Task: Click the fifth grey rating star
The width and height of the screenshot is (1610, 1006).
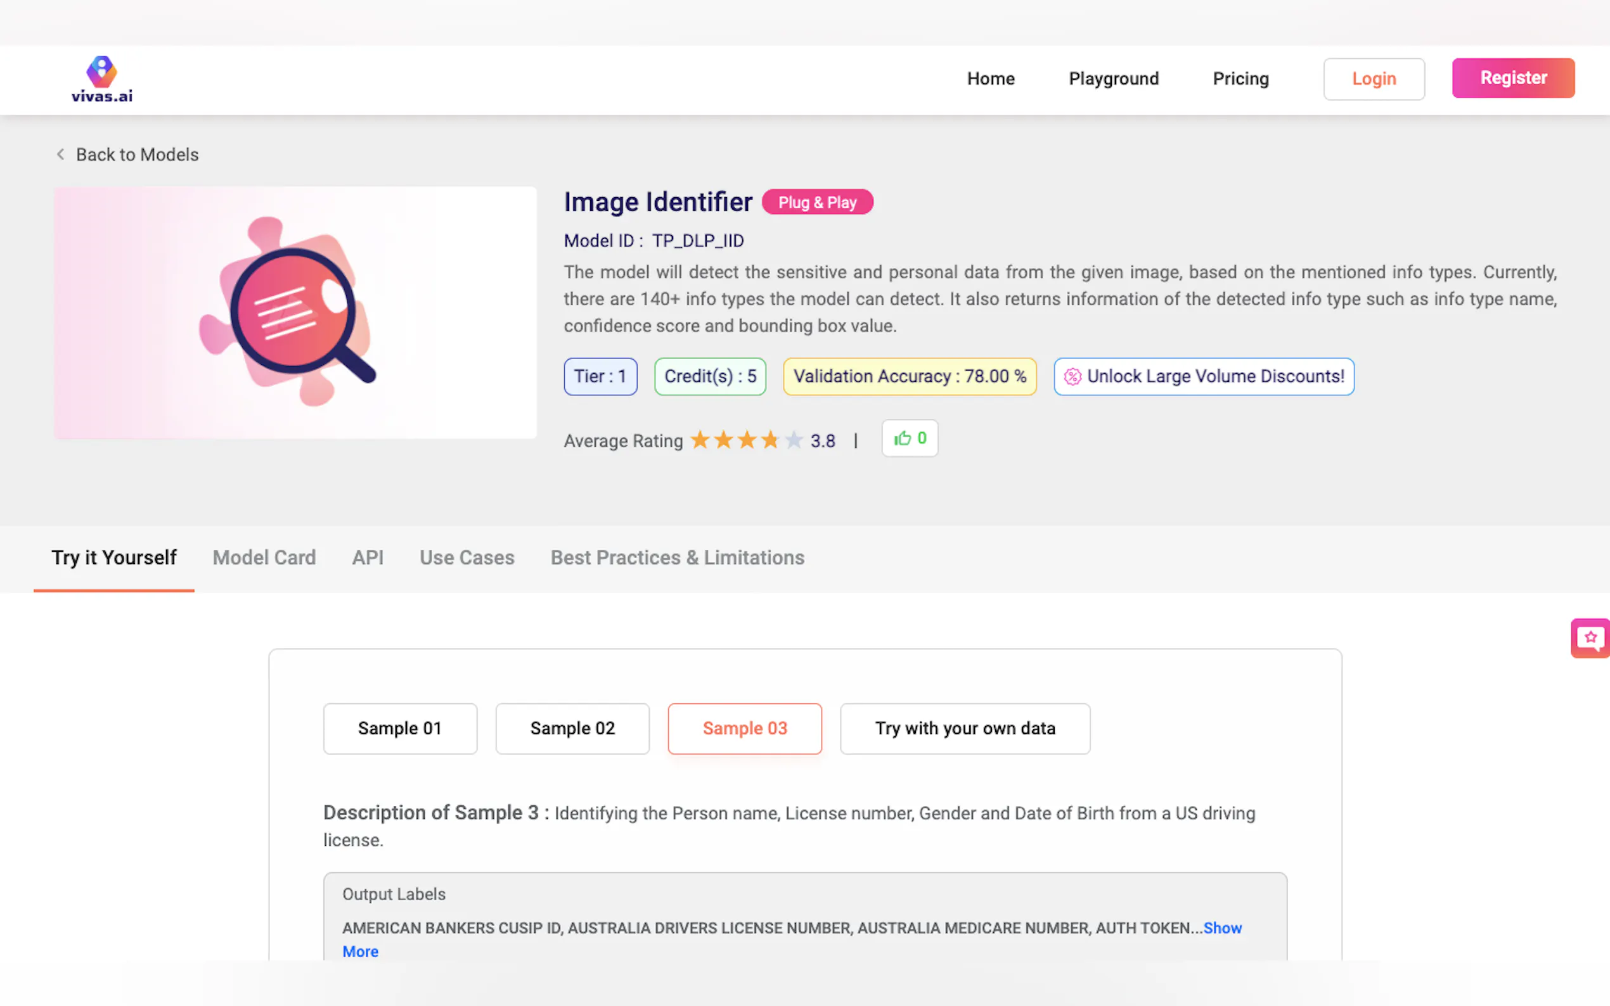Action: (x=794, y=440)
